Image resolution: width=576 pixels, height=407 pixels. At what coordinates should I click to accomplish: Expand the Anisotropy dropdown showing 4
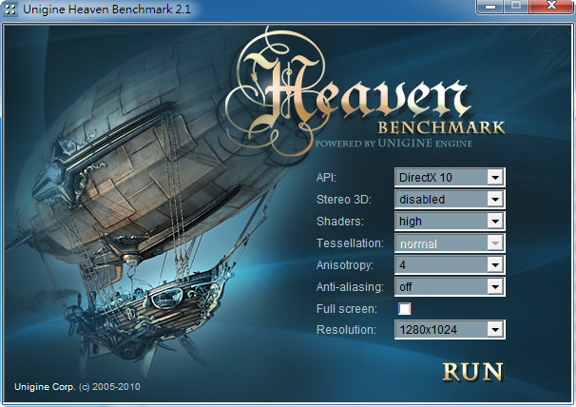pos(450,264)
